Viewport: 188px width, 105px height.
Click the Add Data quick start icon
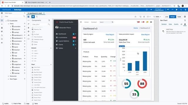(163, 31)
